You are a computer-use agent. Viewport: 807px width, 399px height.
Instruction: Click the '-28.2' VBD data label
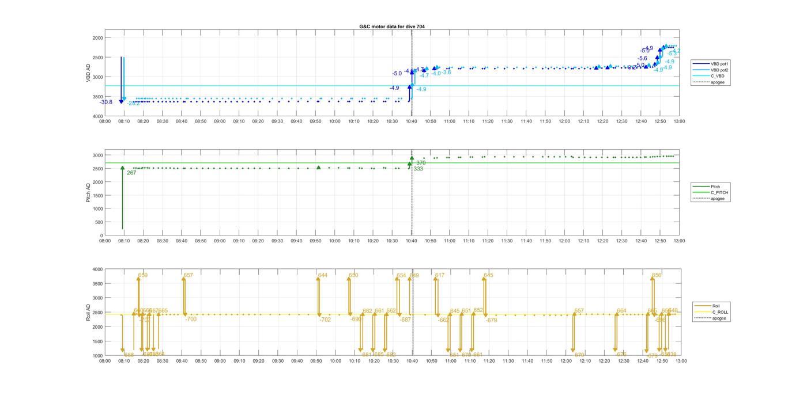point(133,104)
